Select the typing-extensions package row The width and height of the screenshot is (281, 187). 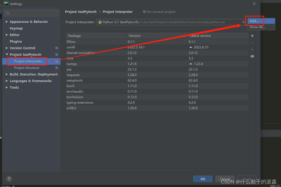tap(157, 103)
